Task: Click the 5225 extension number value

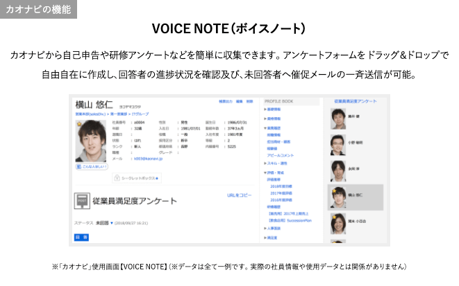Action: point(231,147)
